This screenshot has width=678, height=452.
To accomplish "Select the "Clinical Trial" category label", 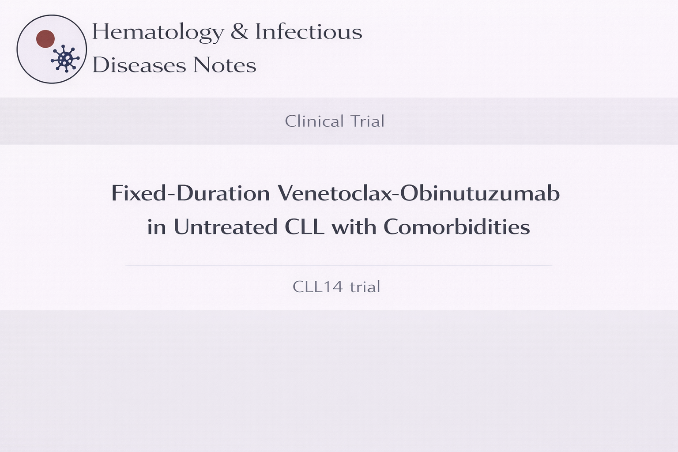I will pos(335,121).
